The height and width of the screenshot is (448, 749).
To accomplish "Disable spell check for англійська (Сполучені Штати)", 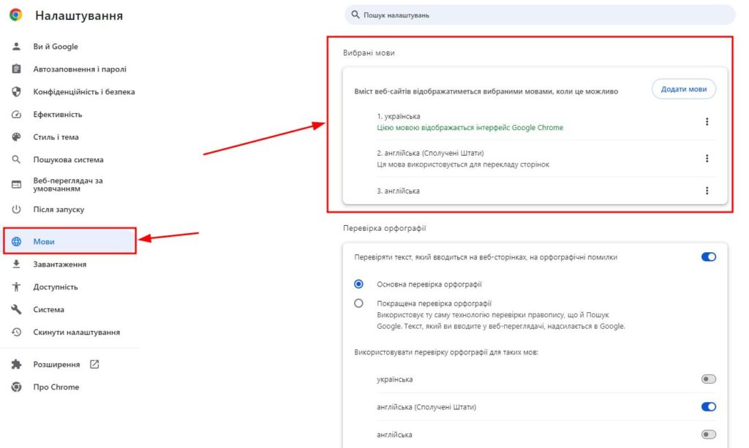I will [708, 407].
